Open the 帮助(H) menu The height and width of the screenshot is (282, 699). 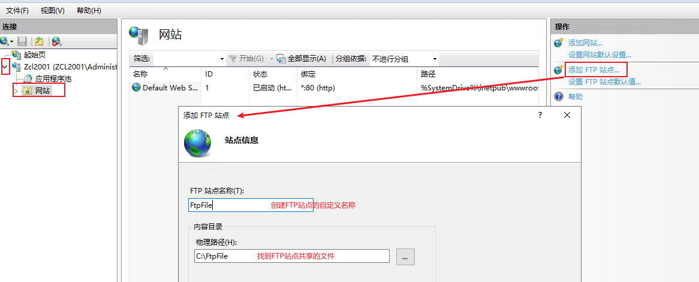[x=89, y=10]
